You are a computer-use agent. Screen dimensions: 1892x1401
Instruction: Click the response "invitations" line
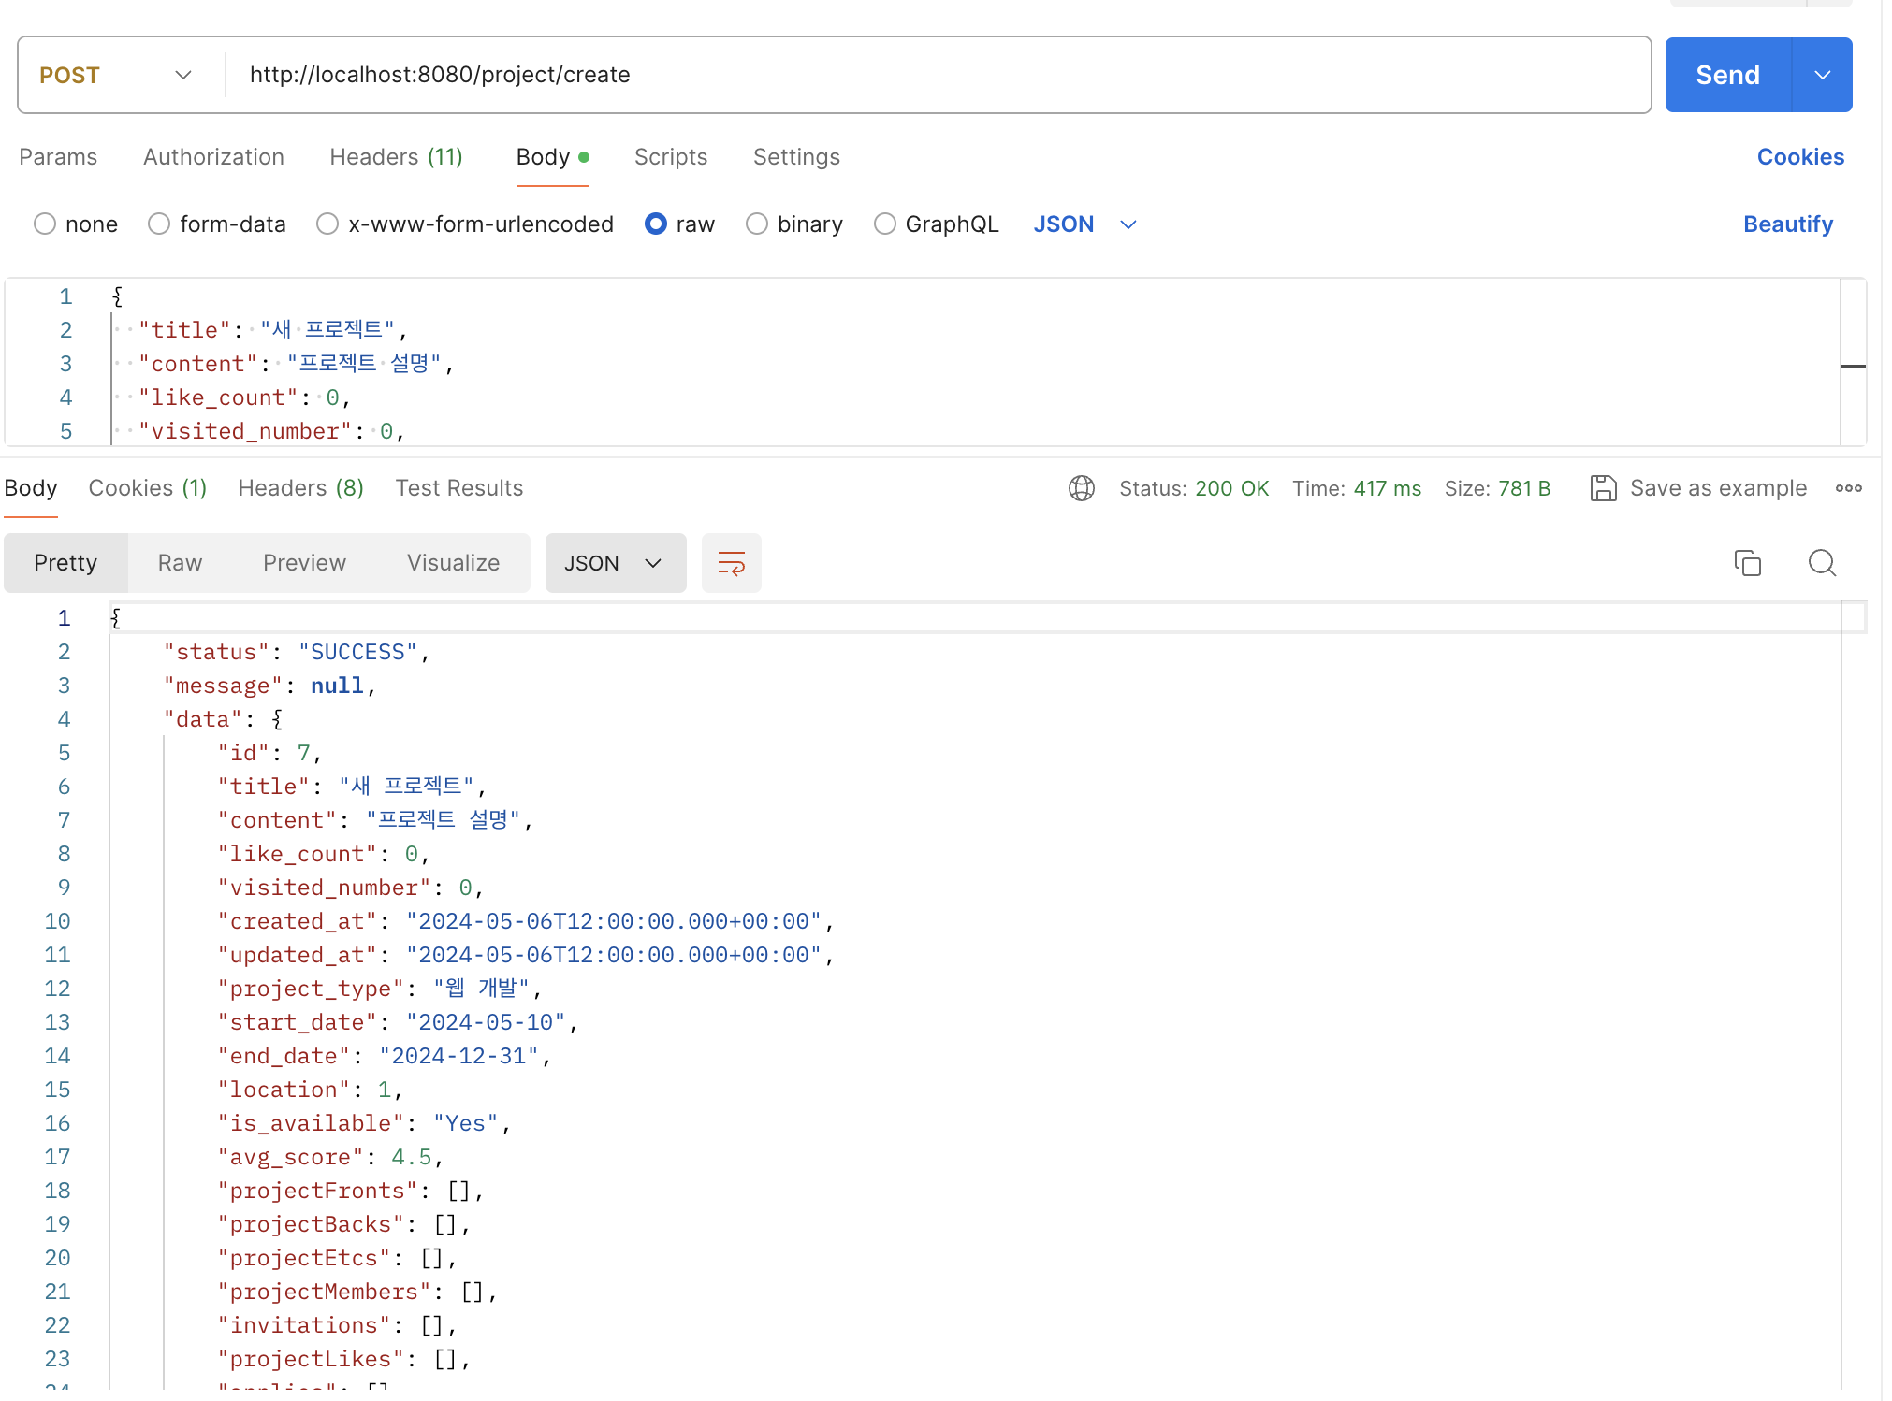[x=337, y=1325]
